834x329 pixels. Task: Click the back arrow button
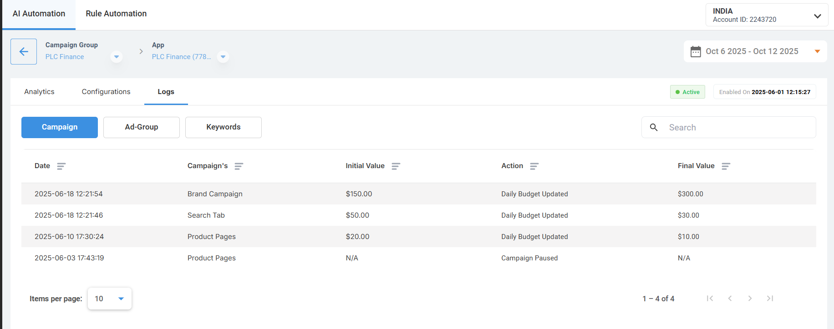pos(24,51)
